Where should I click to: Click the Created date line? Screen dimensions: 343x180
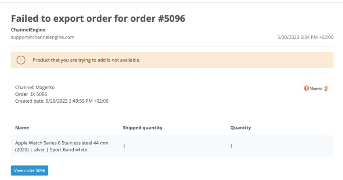62,101
